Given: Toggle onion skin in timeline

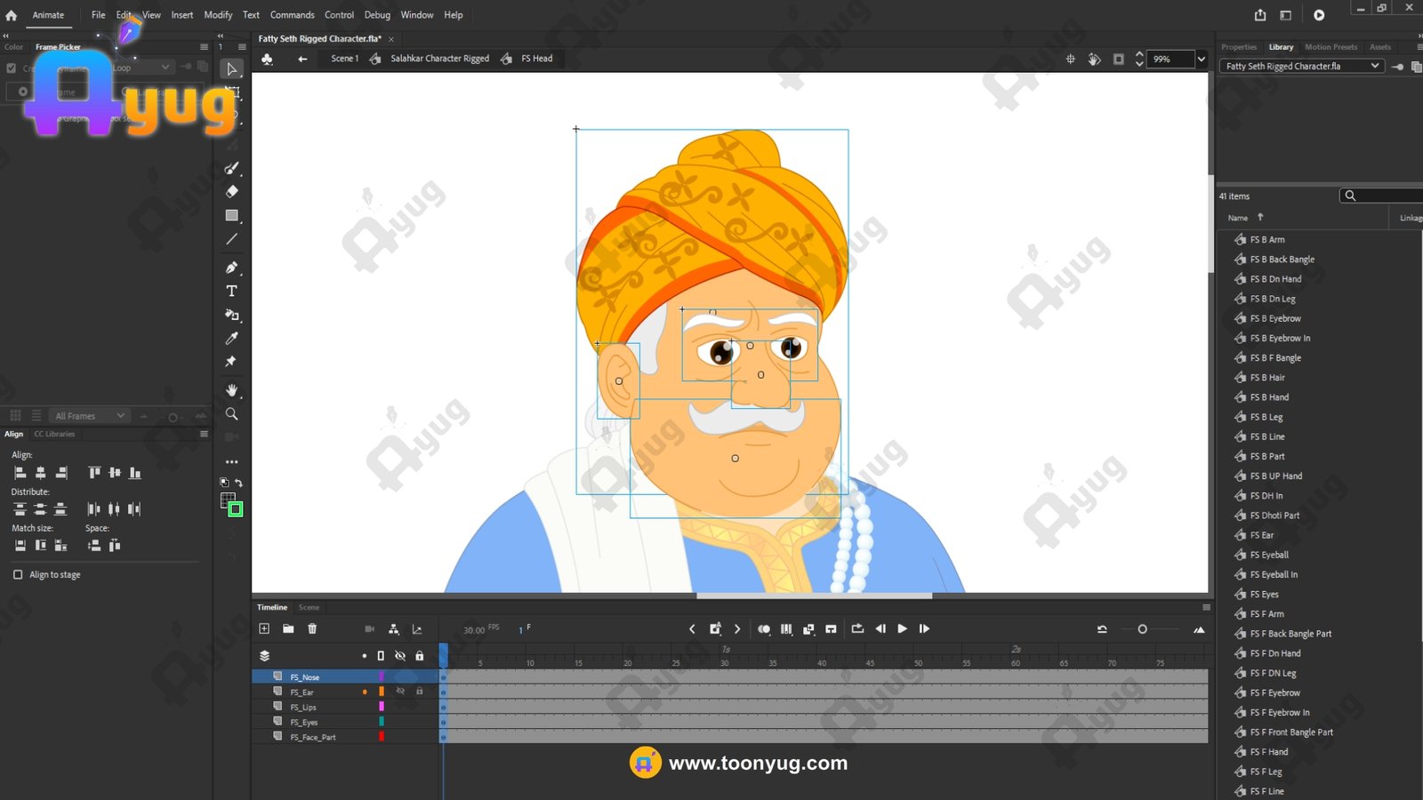Looking at the screenshot, I should [764, 628].
